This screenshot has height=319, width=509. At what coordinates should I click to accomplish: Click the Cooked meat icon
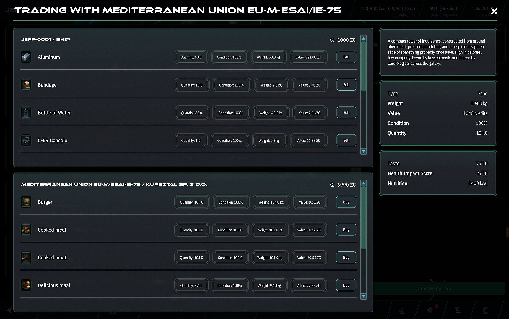[x=26, y=258]
